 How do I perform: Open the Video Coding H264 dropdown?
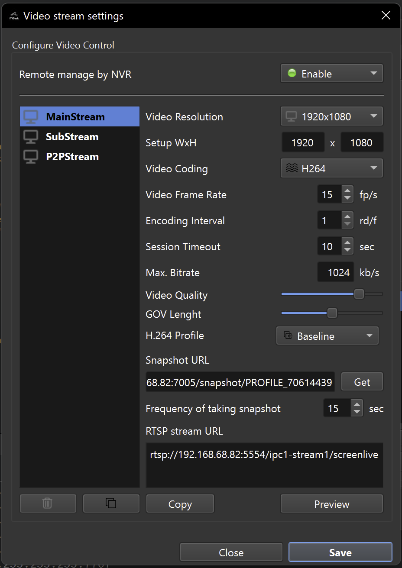click(x=332, y=168)
